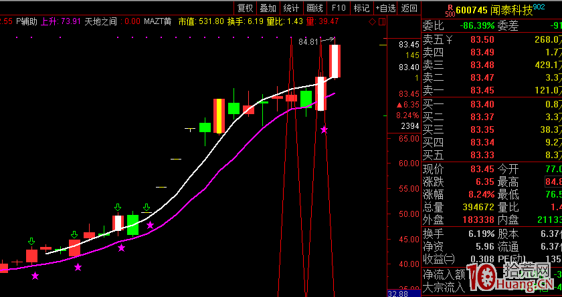Add stock via +自选 button

click(x=385, y=8)
